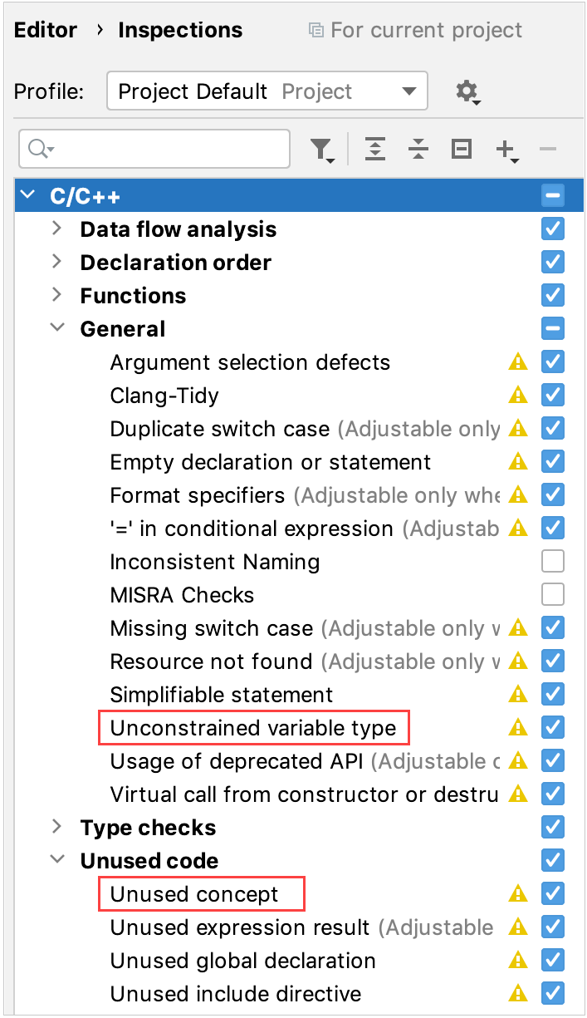Click the warning severity icon for Clang-Tidy
Image resolution: width=587 pixels, height=1018 pixels.
pos(518,396)
